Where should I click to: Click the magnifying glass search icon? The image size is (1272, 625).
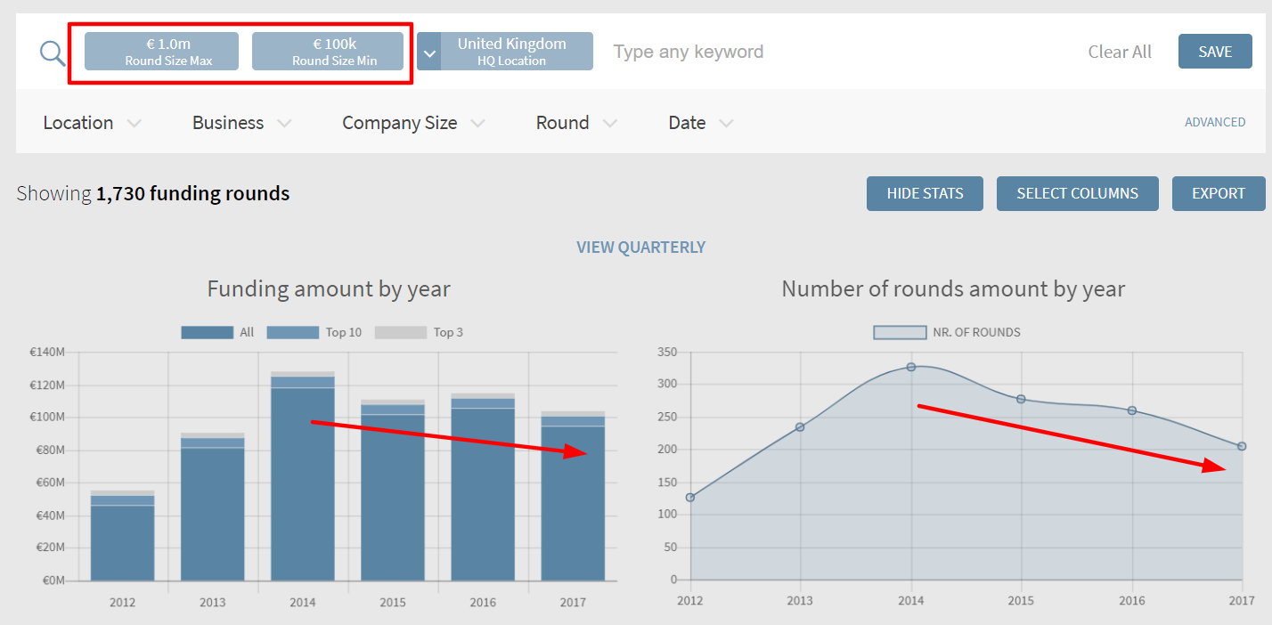[x=53, y=53]
